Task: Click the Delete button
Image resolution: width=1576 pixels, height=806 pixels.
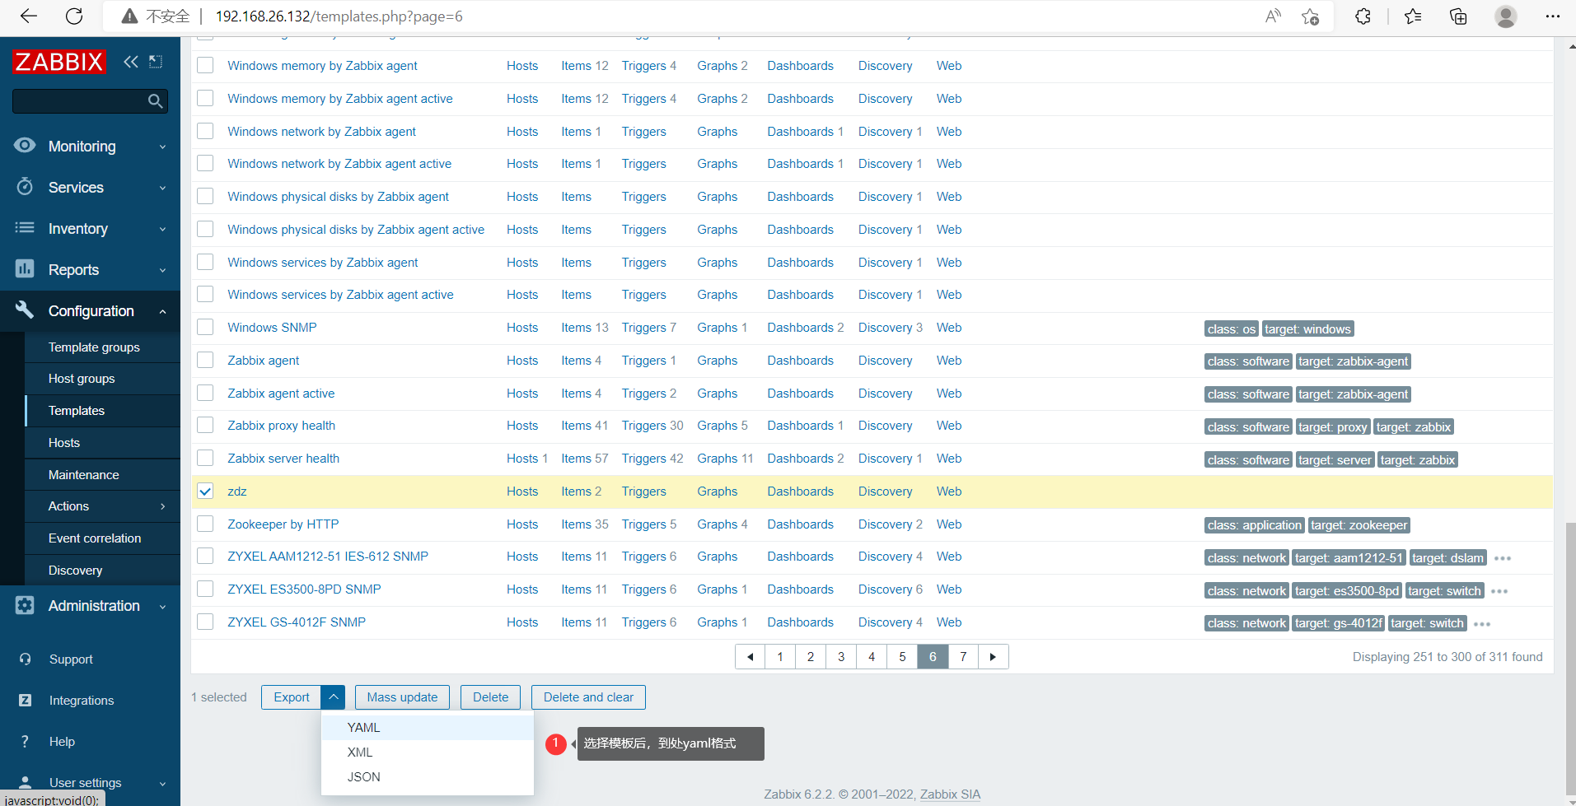Action: point(490,697)
